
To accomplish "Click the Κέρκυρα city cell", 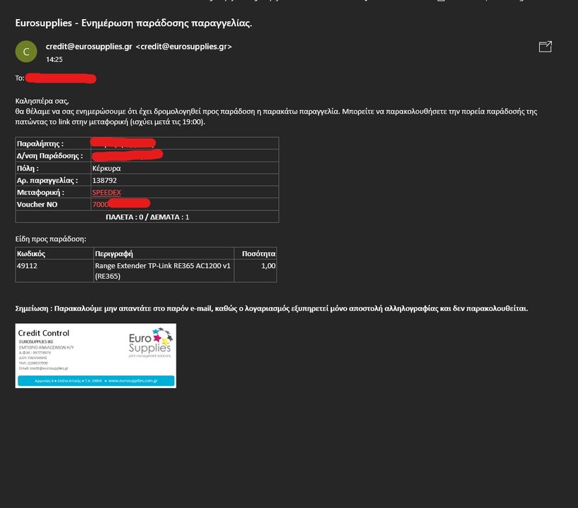I will click(106, 168).
